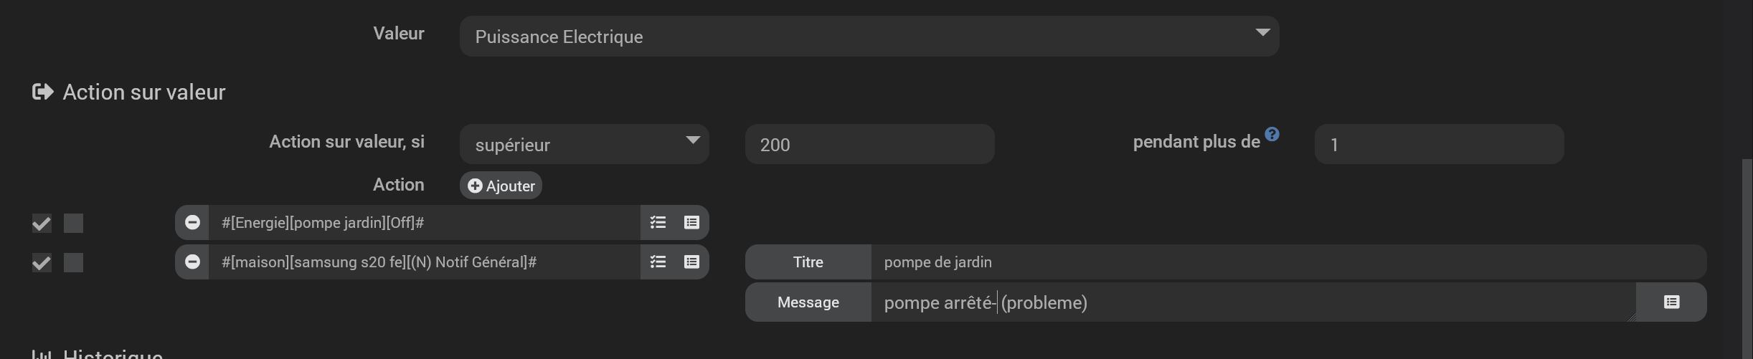Remove the samsung s20 Notif Général action

(192, 262)
